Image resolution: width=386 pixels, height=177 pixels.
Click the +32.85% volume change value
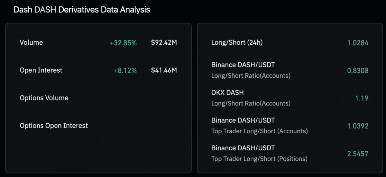click(123, 43)
